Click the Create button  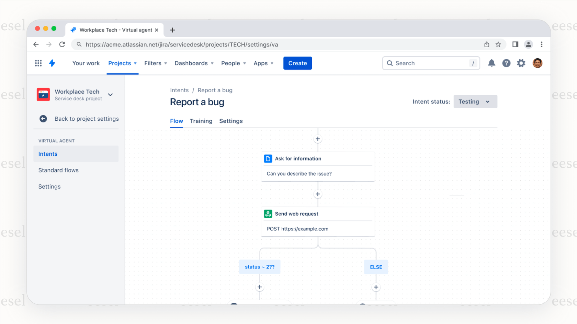point(297,63)
